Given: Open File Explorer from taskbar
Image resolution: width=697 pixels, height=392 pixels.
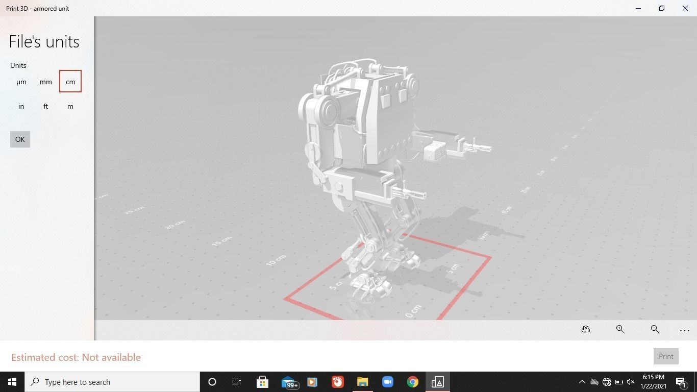Looking at the screenshot, I should [x=362, y=382].
